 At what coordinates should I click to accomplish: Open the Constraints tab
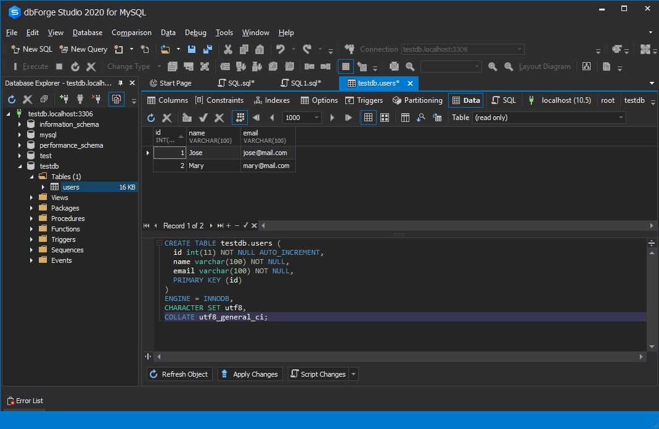coord(220,100)
